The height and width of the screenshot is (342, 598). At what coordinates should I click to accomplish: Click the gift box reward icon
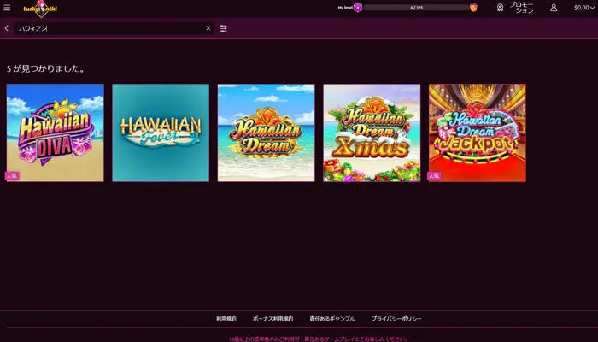[x=473, y=8]
